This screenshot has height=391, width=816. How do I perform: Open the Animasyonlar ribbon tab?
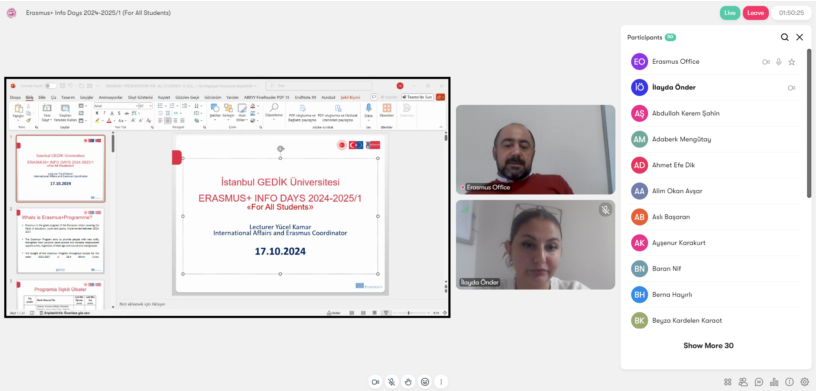(110, 97)
